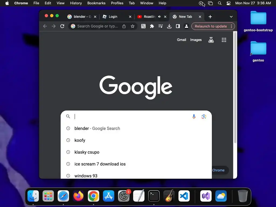This screenshot has height=207, width=276.
Task: Open GarageBand from the Dock
Action: [169, 196]
